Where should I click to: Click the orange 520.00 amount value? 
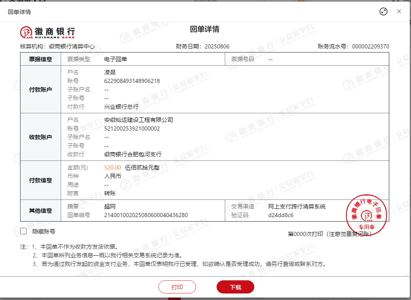112,167
